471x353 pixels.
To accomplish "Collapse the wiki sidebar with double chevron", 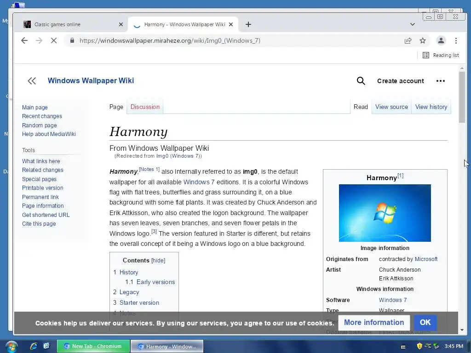I will 32,81.
